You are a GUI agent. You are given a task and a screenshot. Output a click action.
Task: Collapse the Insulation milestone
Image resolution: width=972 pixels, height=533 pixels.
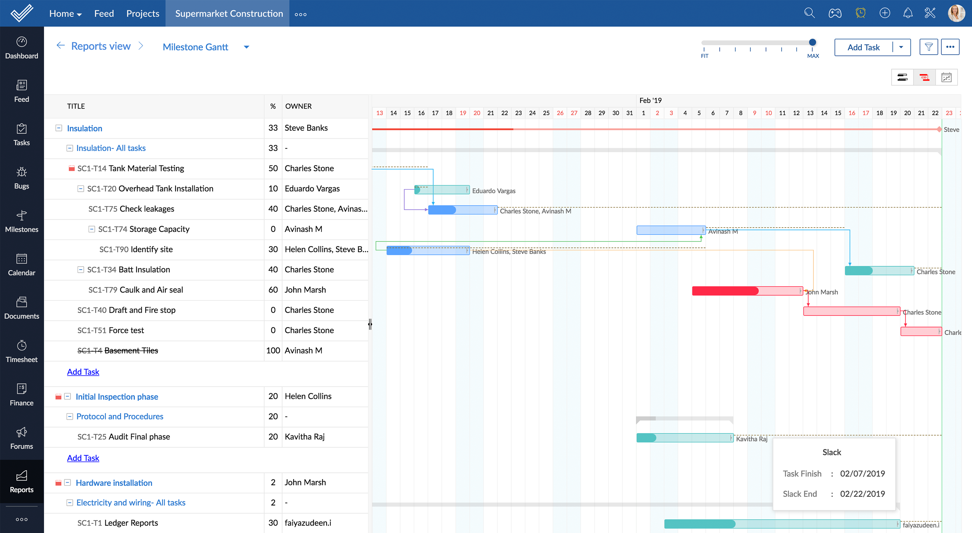[x=59, y=128]
